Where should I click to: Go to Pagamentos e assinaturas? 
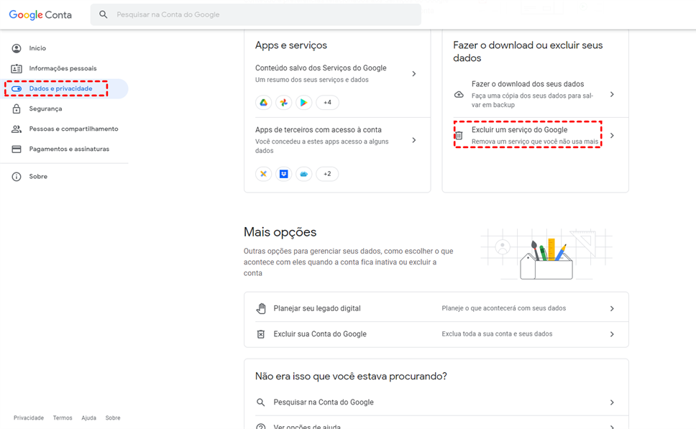(x=69, y=149)
